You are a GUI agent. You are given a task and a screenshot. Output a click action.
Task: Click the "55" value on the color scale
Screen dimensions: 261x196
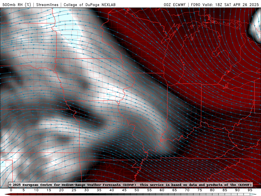149,190
